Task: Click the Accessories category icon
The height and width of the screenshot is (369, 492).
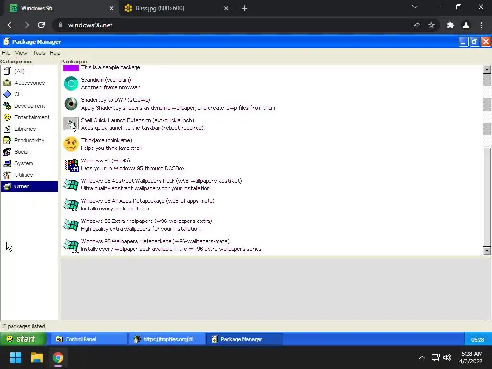Action: coord(7,83)
